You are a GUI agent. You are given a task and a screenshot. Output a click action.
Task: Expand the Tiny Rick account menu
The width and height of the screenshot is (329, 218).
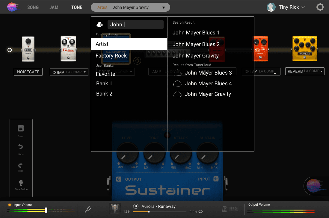coord(303,7)
